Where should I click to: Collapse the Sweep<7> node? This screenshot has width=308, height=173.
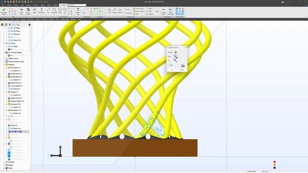point(6,92)
